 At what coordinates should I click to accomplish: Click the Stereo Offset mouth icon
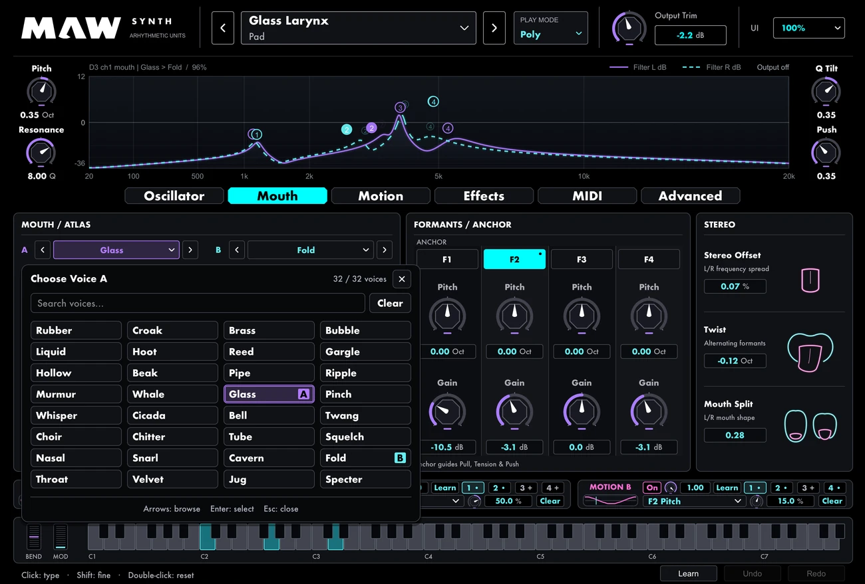point(810,280)
